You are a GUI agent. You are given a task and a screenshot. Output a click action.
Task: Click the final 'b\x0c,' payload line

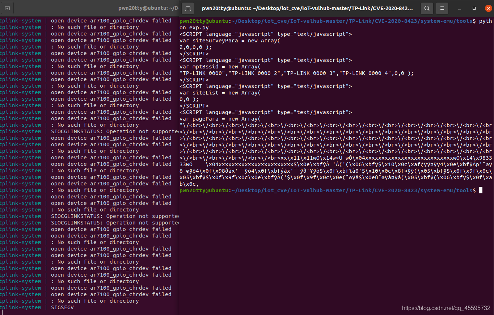(x=189, y=184)
